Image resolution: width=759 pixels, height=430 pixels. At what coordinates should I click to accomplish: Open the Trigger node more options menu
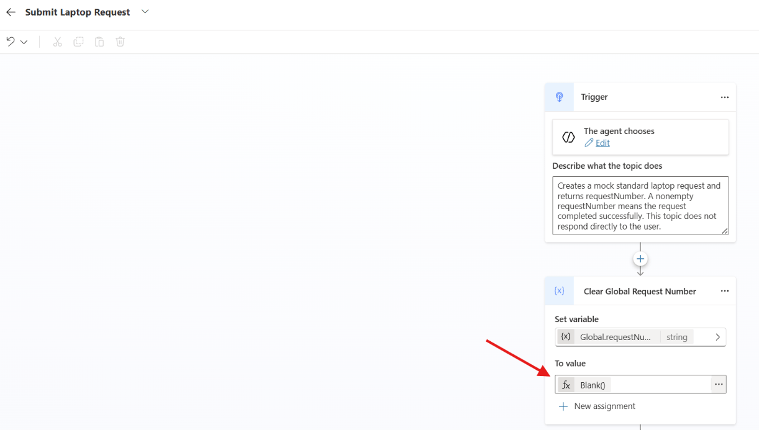[724, 97]
